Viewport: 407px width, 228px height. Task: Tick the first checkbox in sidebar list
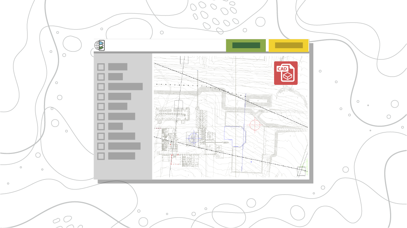(101, 67)
